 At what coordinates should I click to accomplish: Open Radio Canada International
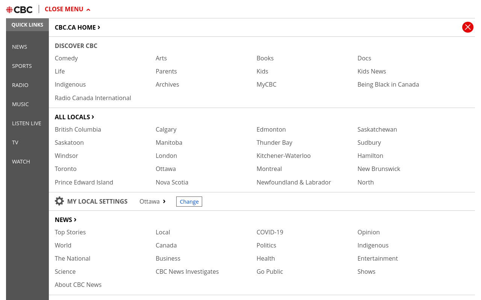93,98
